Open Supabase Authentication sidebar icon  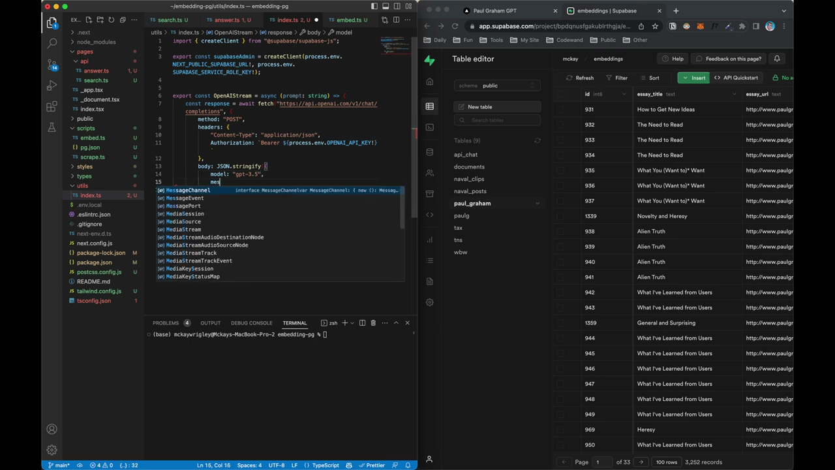tap(429, 173)
